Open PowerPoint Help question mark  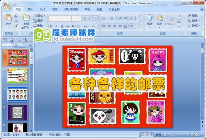[x=202, y=9]
